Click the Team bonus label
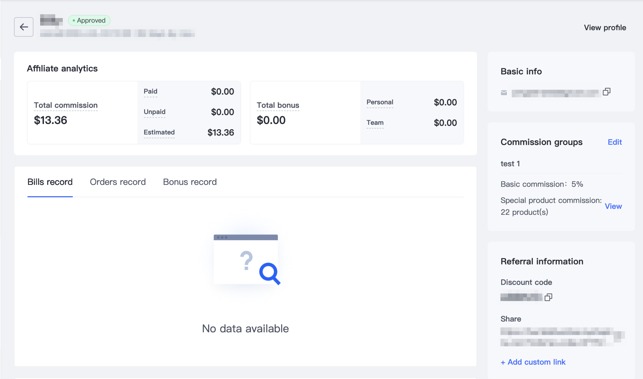The image size is (643, 379). click(375, 123)
